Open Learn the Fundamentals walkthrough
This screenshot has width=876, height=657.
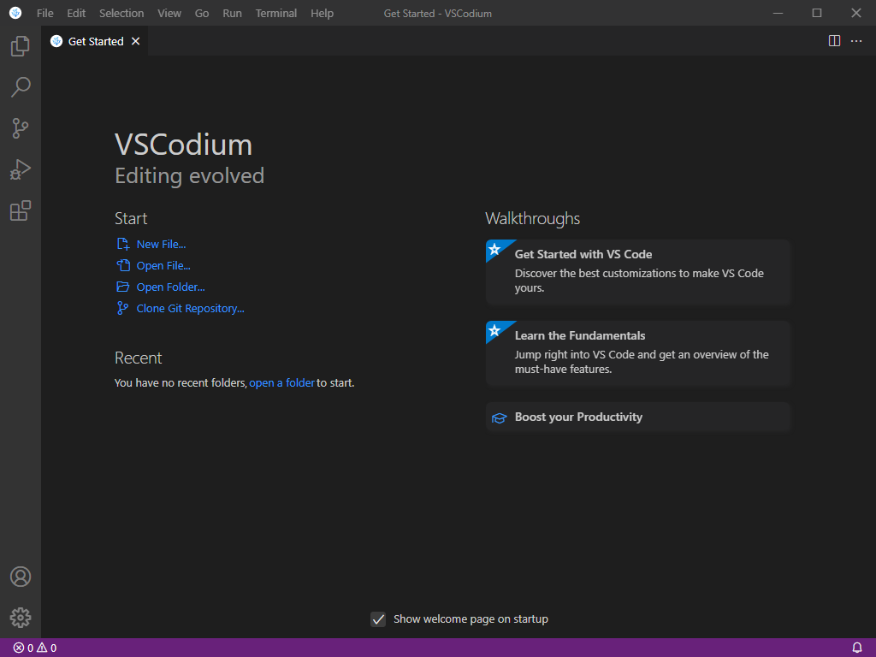click(638, 353)
